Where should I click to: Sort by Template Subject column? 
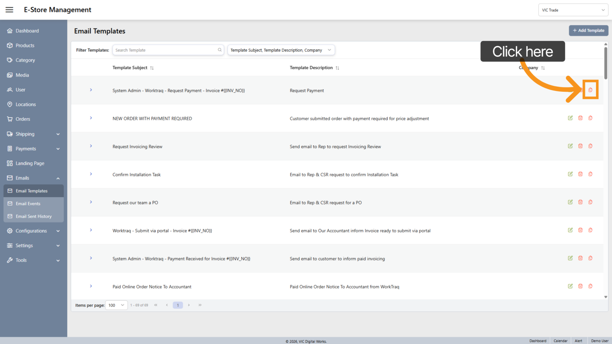pyautogui.click(x=152, y=68)
